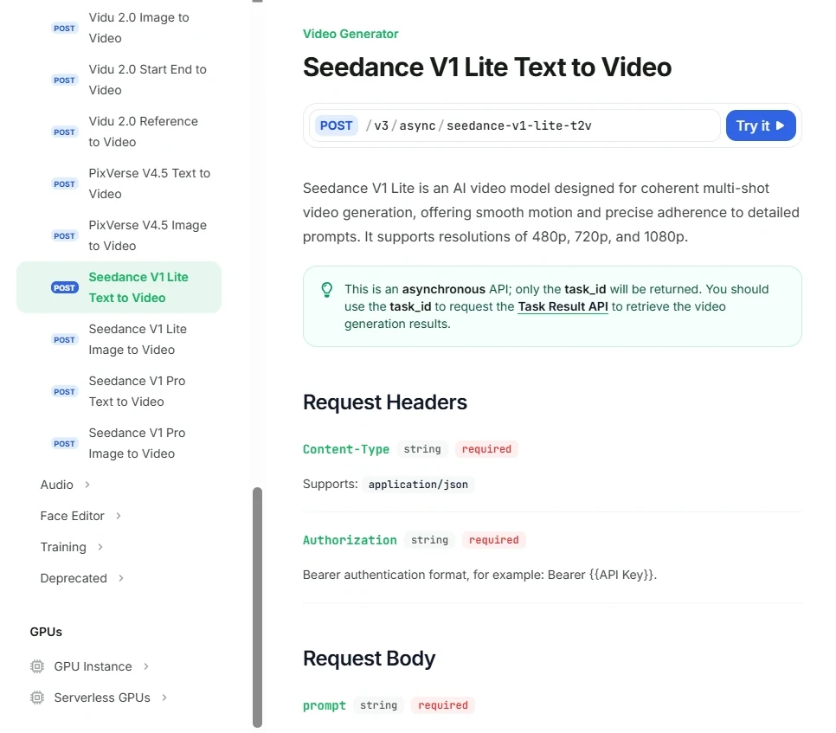
Task: Click POST badge beside Vidu 2.0 Image to Video
Action: [x=65, y=29]
